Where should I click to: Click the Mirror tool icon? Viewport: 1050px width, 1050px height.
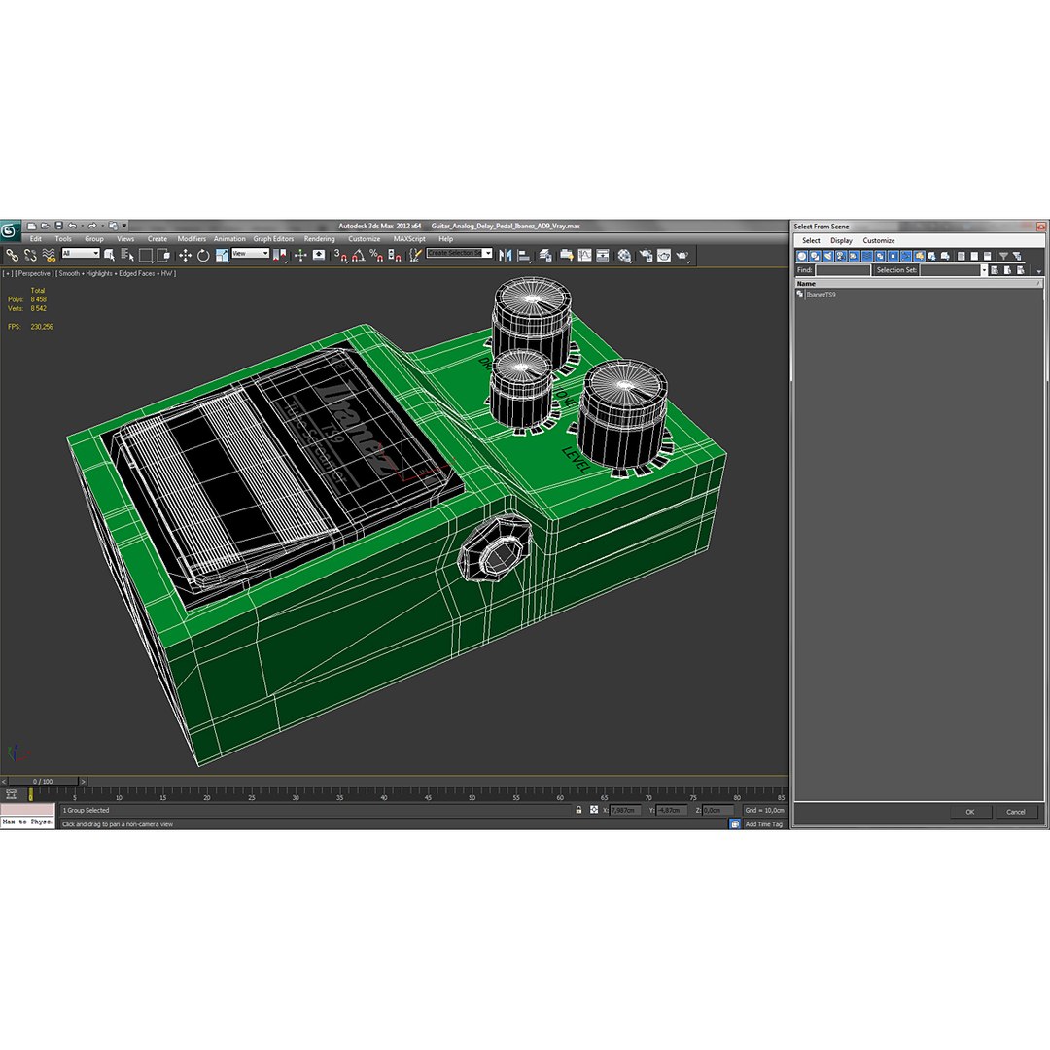505,255
